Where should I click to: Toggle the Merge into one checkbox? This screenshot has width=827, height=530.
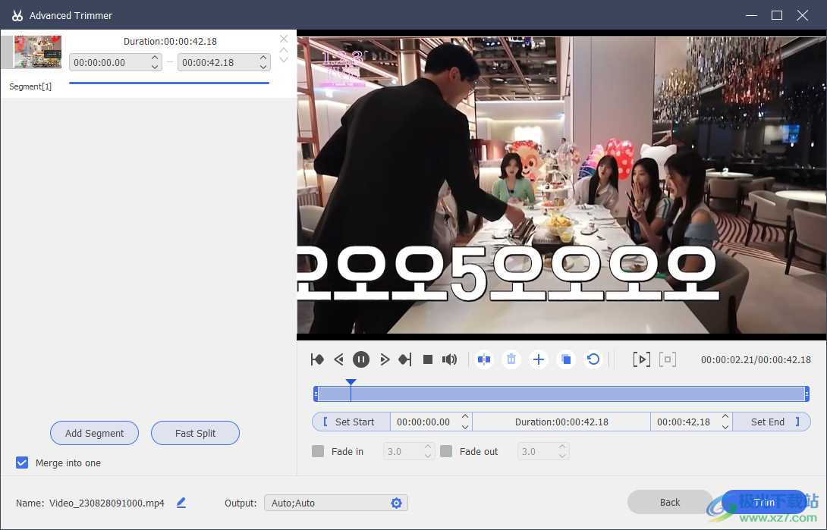click(x=22, y=463)
